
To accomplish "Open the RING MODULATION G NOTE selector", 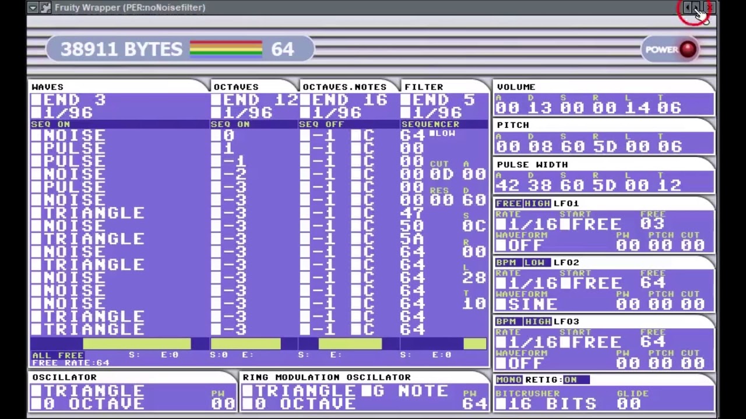I will tap(404, 391).
